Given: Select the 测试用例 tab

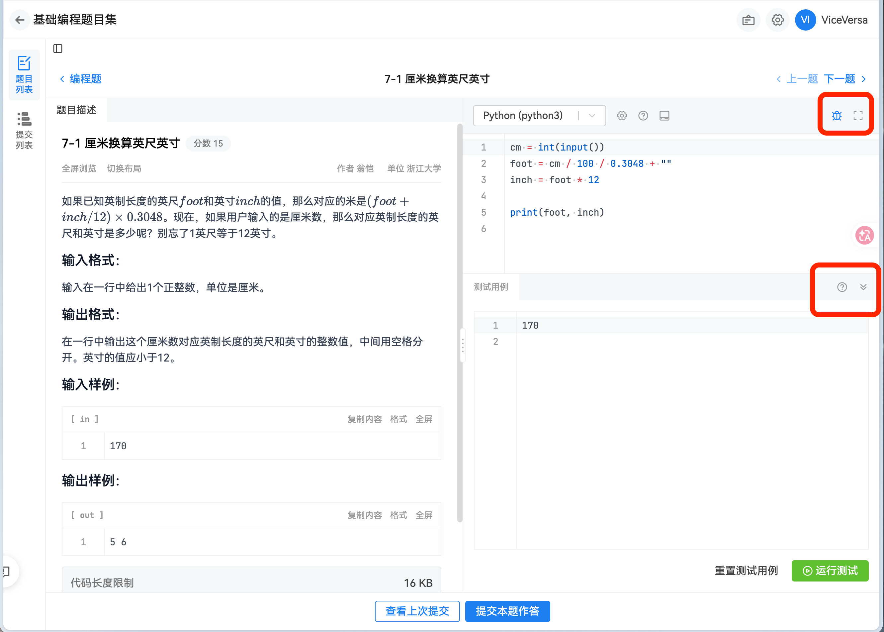Looking at the screenshot, I should tap(491, 287).
